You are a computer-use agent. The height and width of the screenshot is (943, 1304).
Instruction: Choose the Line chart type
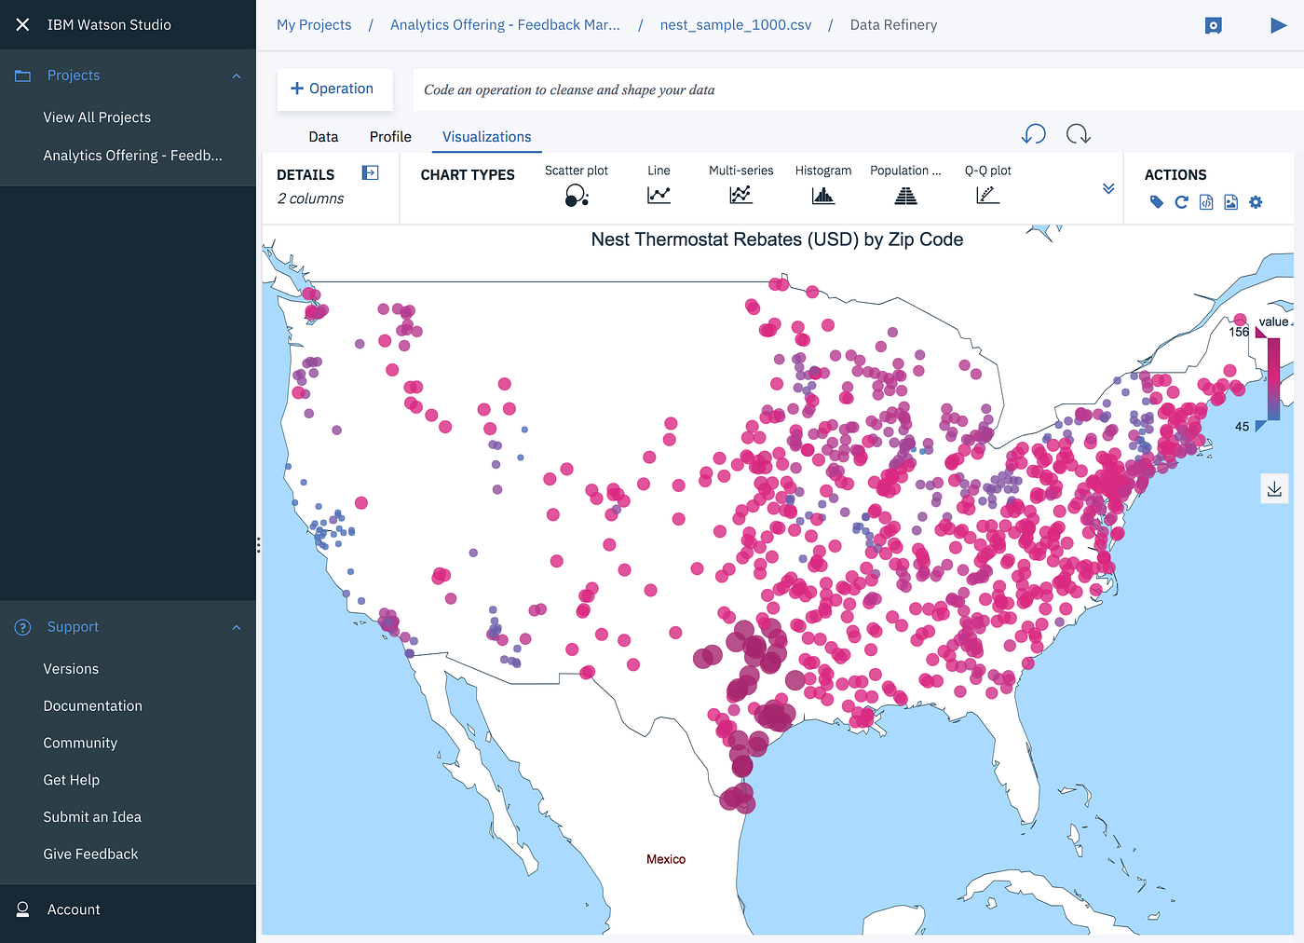pos(659,184)
